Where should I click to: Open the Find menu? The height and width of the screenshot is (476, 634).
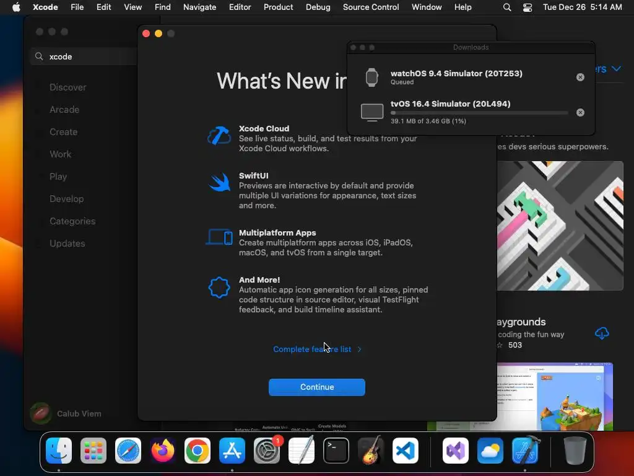tap(163, 7)
